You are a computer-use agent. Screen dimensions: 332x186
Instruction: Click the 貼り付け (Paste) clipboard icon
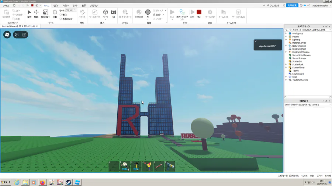6,14
